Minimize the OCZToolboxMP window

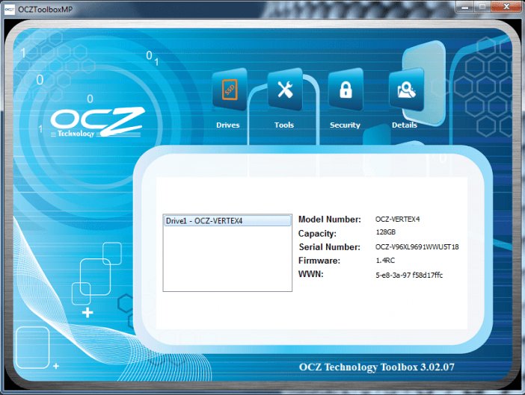tap(464, 7)
